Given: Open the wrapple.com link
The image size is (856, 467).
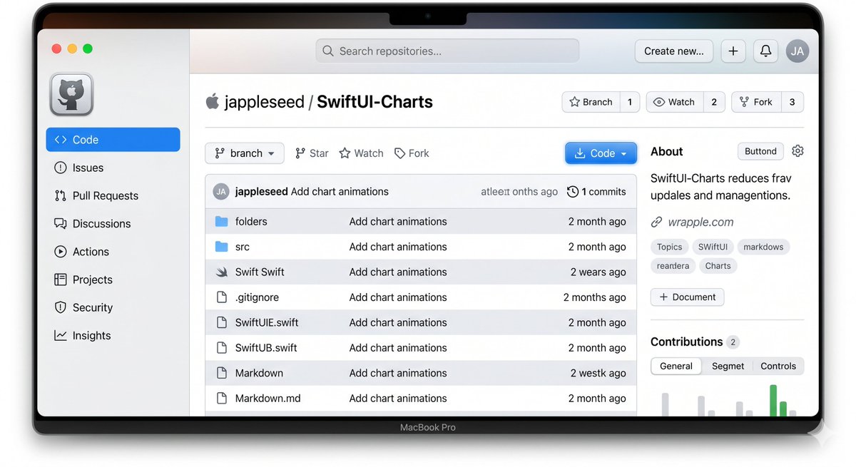Looking at the screenshot, I should click(700, 222).
